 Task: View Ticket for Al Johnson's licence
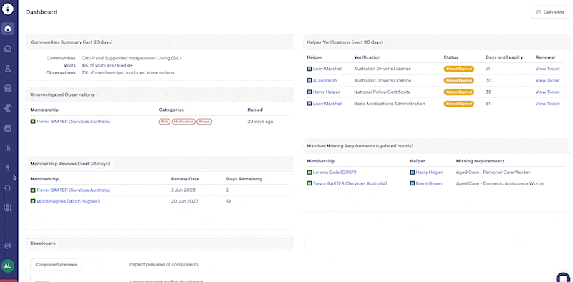[547, 80]
